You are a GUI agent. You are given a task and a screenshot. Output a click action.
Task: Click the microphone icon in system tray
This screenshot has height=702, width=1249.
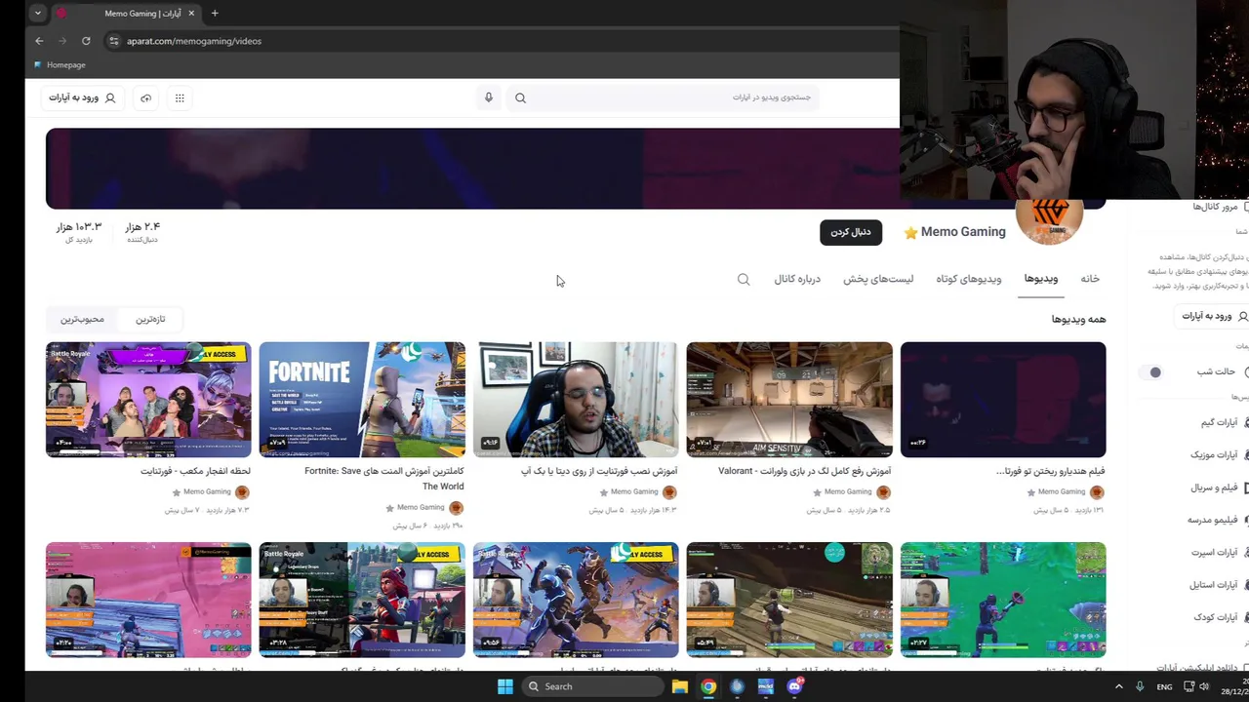(1140, 686)
